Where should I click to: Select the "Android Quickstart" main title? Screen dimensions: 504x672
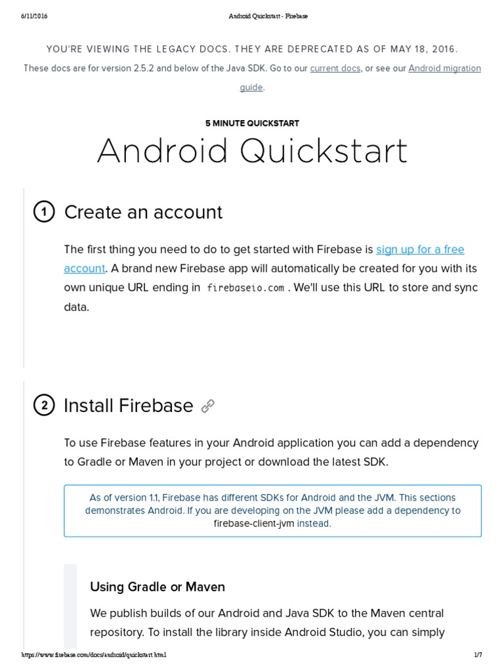(252, 152)
